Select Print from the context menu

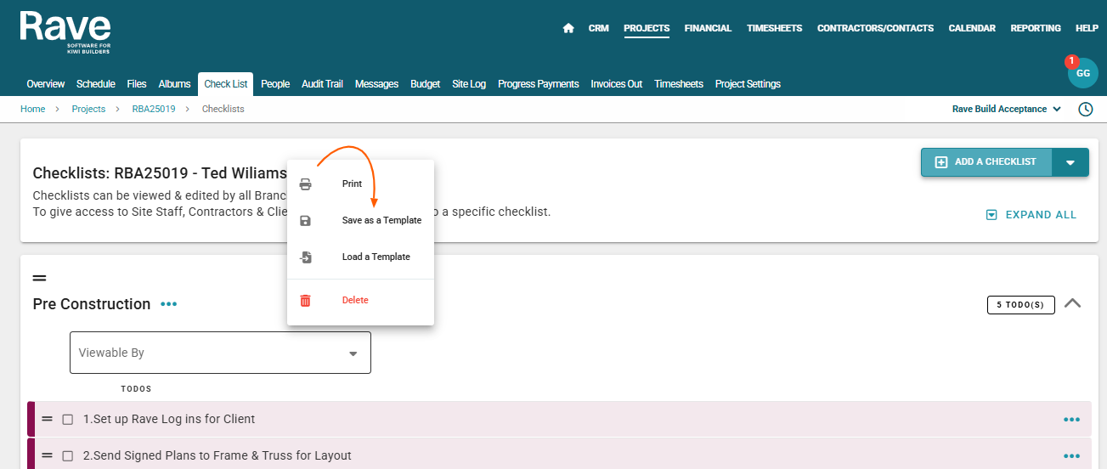(x=360, y=184)
